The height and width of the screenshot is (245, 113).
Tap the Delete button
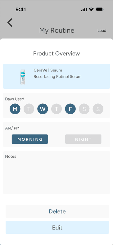pos(57,211)
